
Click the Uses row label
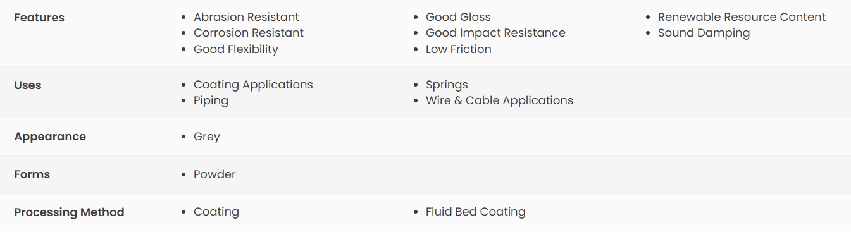pyautogui.click(x=28, y=85)
